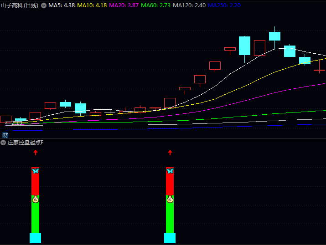Click the 财 finance icon
Screen dimensions: 326x245
coord(5,135)
